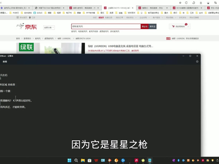Open the 材料写作 bookmark folder
The image size is (219, 164).
pyautogui.click(x=130, y=13)
